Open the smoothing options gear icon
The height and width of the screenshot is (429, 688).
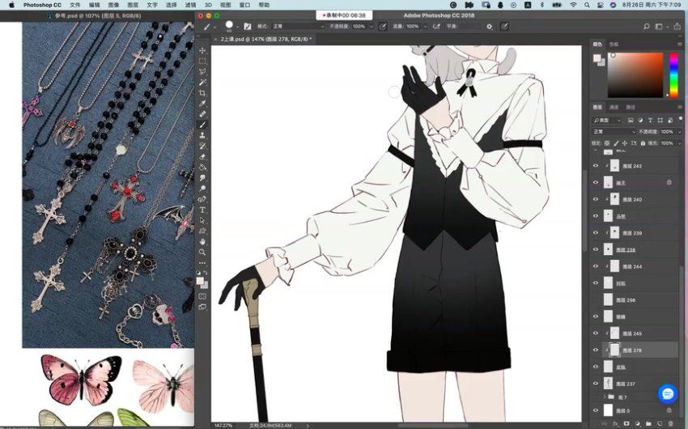click(490, 27)
